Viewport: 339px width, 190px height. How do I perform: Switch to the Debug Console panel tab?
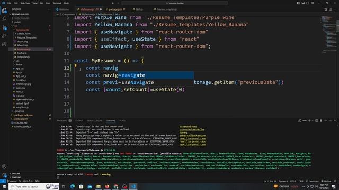pyautogui.click(x=94, y=121)
